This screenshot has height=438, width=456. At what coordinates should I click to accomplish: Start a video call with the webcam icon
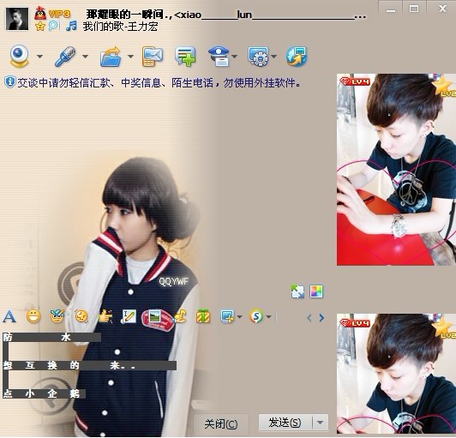click(19, 56)
